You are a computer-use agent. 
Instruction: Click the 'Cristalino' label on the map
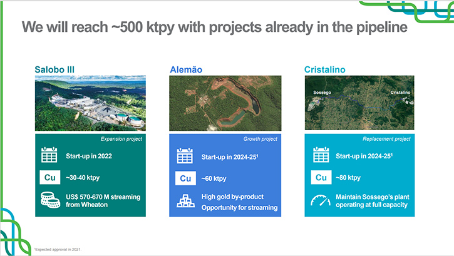pos(400,93)
